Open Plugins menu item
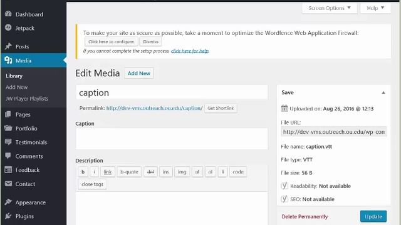401x225 pixels. [24, 216]
